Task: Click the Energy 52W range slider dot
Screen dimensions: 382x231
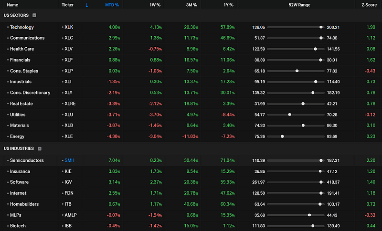Action: 282,136
